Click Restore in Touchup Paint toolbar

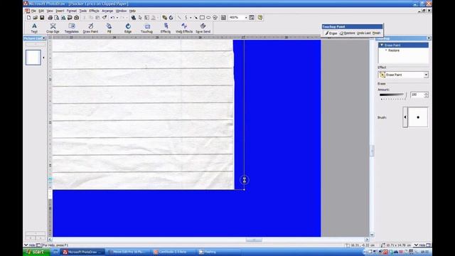[x=348, y=33]
